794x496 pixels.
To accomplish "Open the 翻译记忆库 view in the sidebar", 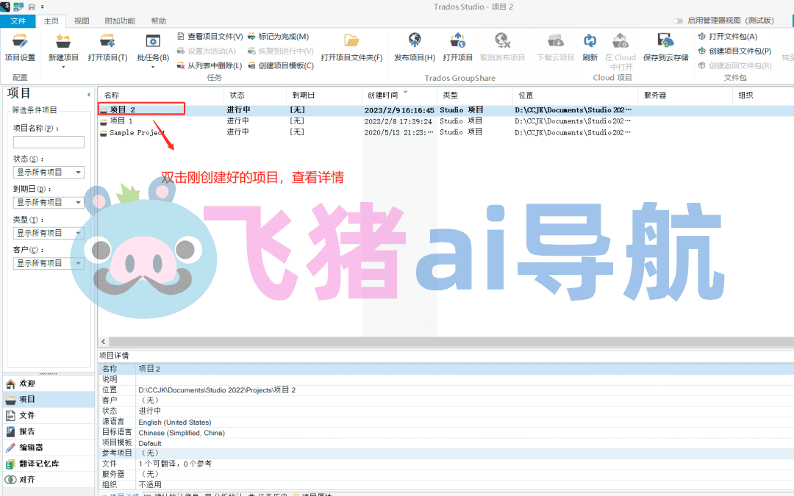I will click(x=38, y=464).
